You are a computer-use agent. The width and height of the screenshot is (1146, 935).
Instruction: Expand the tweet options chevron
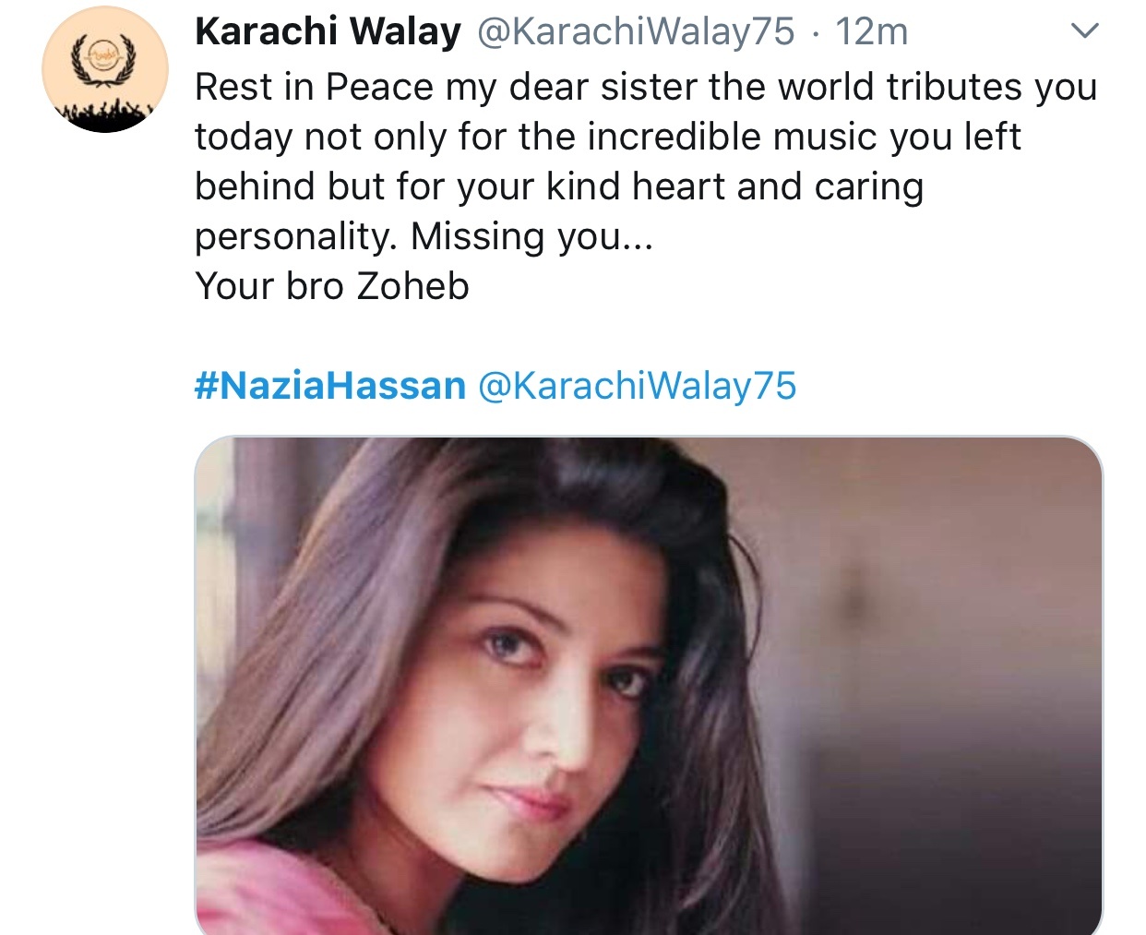click(1085, 31)
